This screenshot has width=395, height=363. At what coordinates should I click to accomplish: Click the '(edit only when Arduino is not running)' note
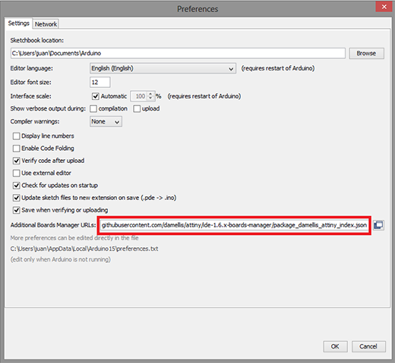[61, 259]
